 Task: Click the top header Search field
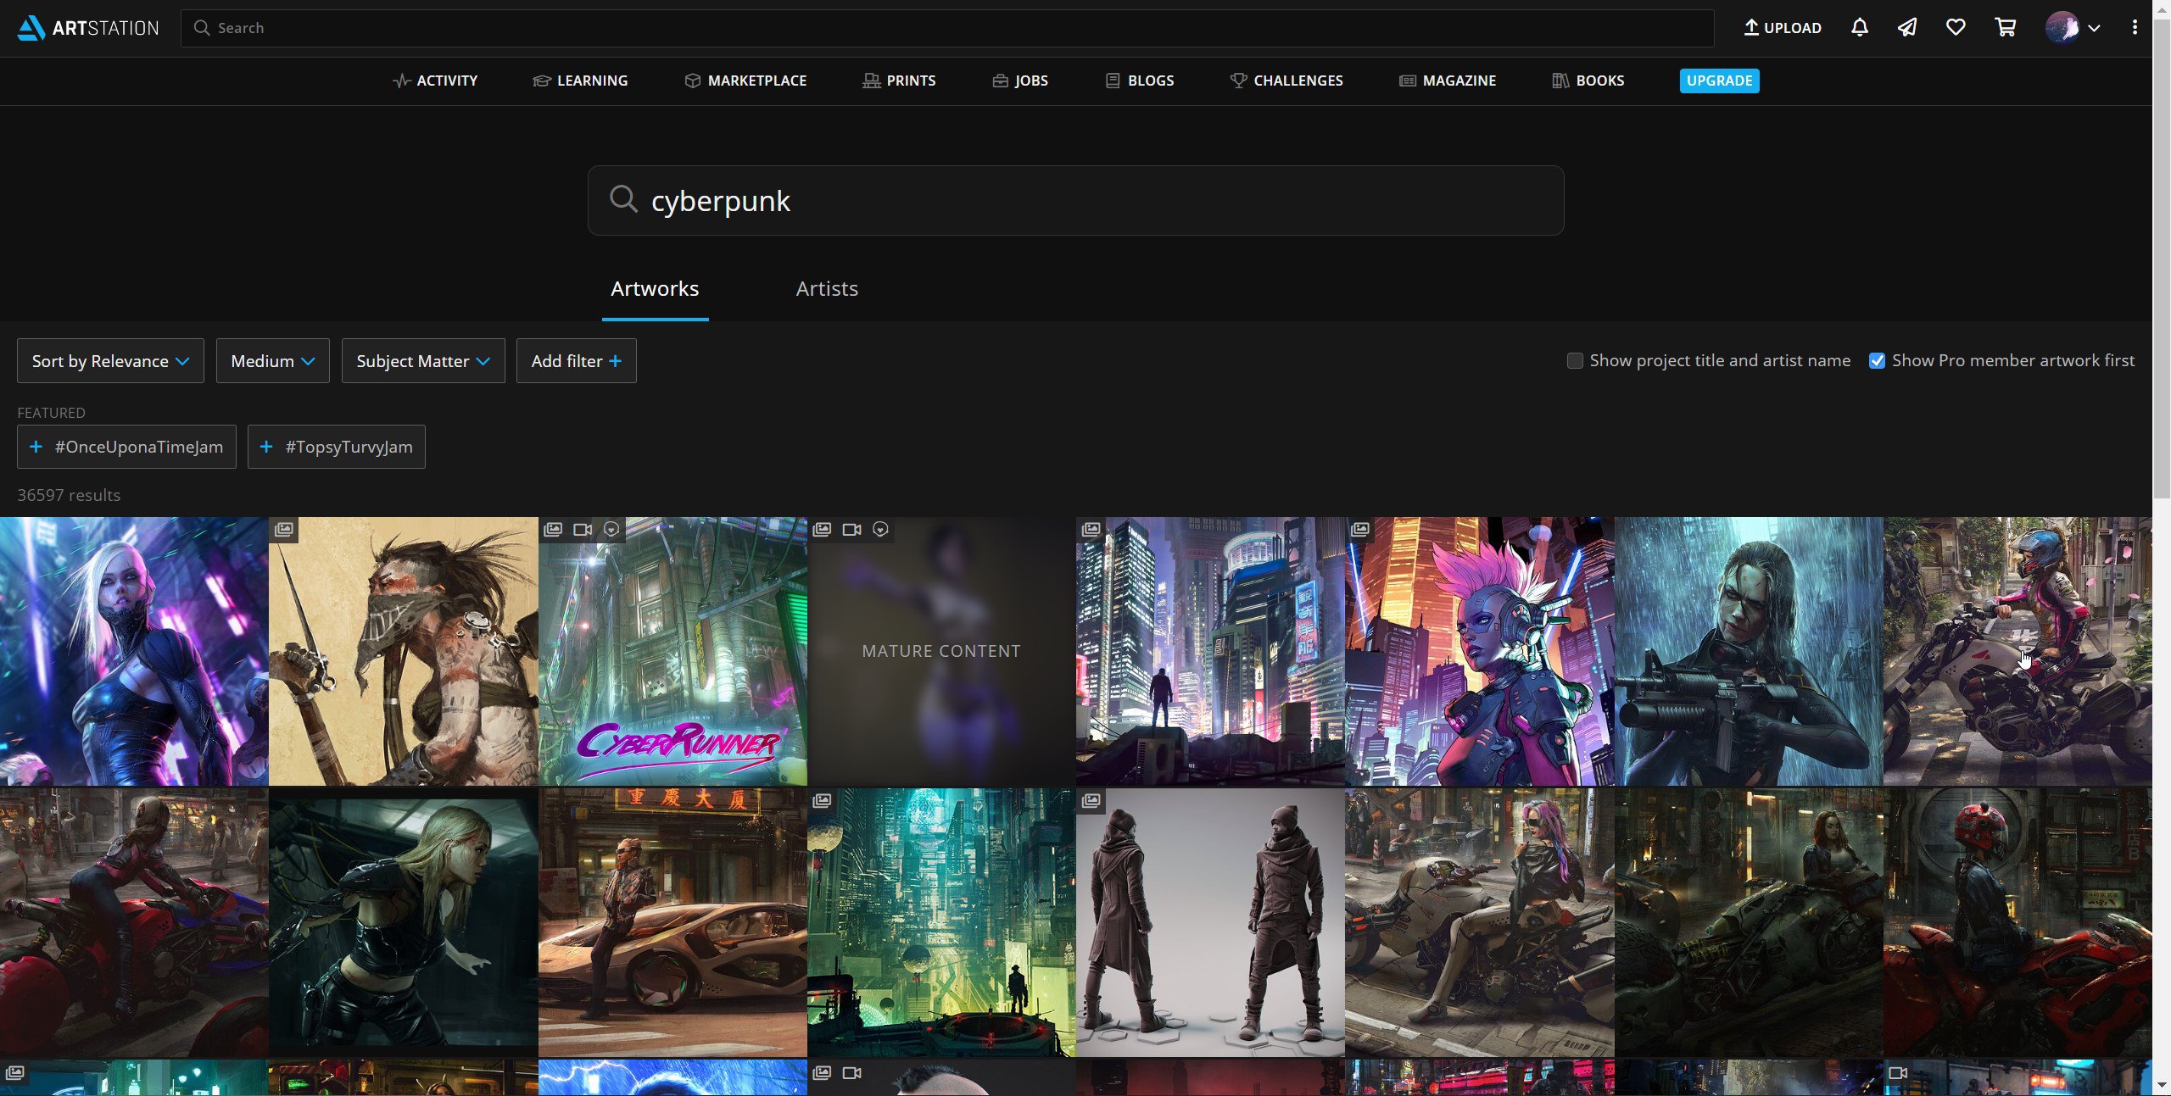click(x=946, y=28)
